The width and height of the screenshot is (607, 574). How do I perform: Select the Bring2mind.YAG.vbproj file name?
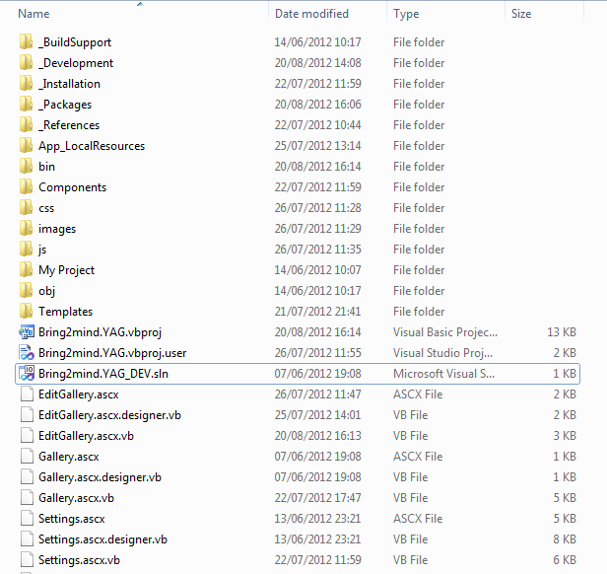pyautogui.click(x=100, y=332)
